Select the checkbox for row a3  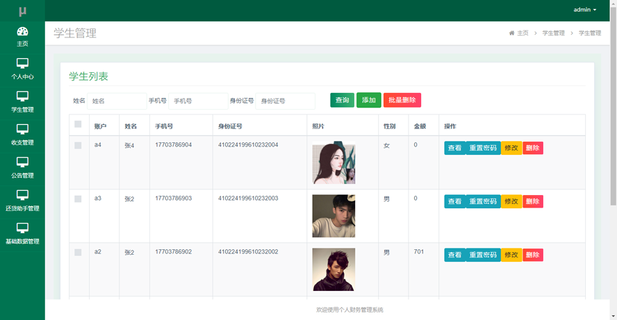click(78, 199)
